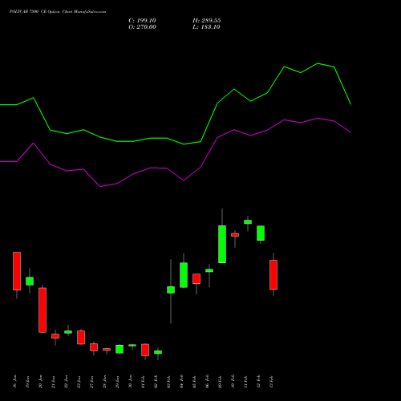The height and width of the screenshot is (401, 401).
Task: Select the close value C: 199.10
Action: pyautogui.click(x=142, y=21)
